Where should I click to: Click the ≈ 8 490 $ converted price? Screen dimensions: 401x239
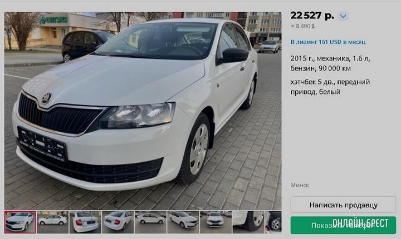(302, 26)
